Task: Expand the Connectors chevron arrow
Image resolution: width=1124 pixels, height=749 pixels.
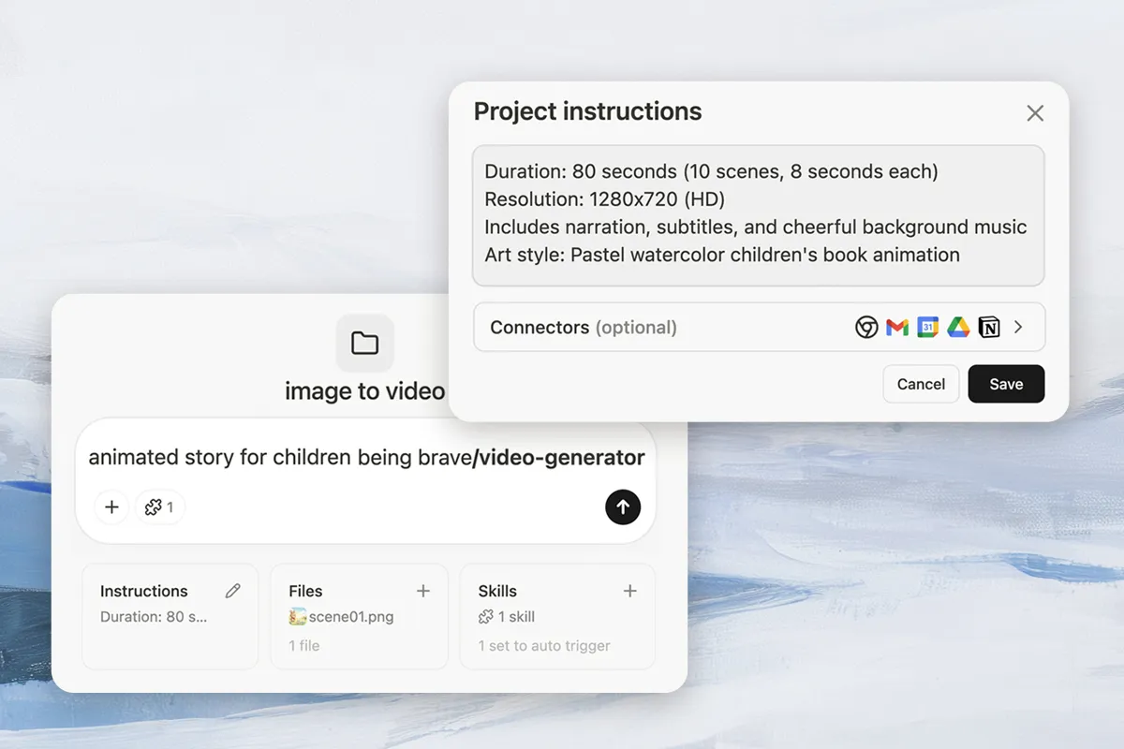Action: point(1019,327)
